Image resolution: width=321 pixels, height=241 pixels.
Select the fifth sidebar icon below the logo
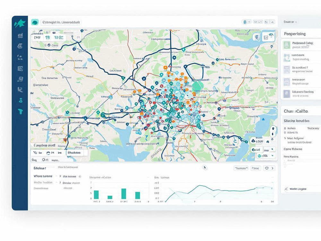(x=20, y=79)
